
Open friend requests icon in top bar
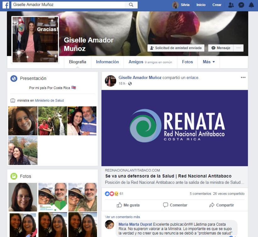(x=231, y=5)
